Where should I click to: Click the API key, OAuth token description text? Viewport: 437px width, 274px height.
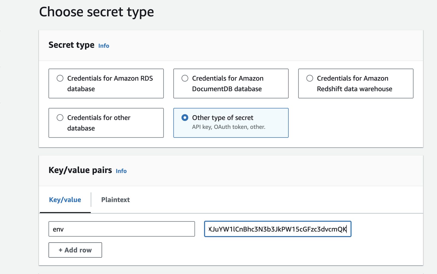229,127
